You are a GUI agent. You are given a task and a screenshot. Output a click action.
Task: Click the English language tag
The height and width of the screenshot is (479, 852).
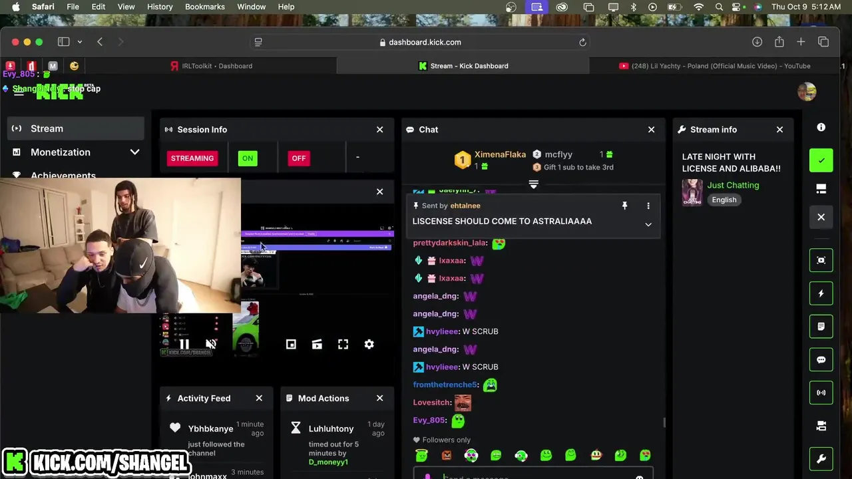coord(724,200)
